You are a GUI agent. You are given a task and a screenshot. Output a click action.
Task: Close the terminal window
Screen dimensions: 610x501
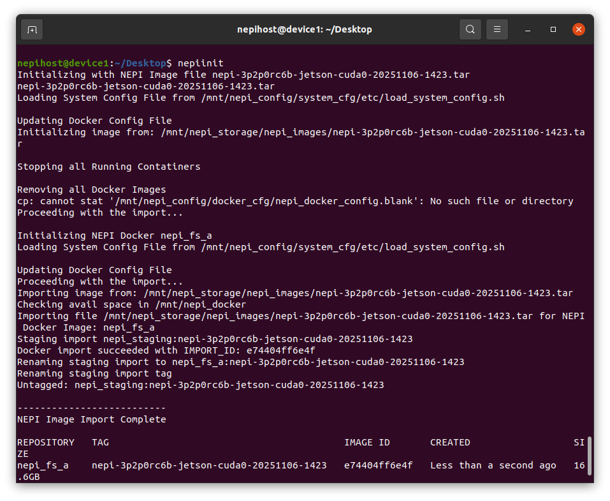point(579,29)
